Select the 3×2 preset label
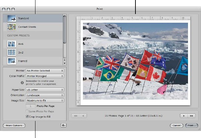 click(x=21, y=52)
